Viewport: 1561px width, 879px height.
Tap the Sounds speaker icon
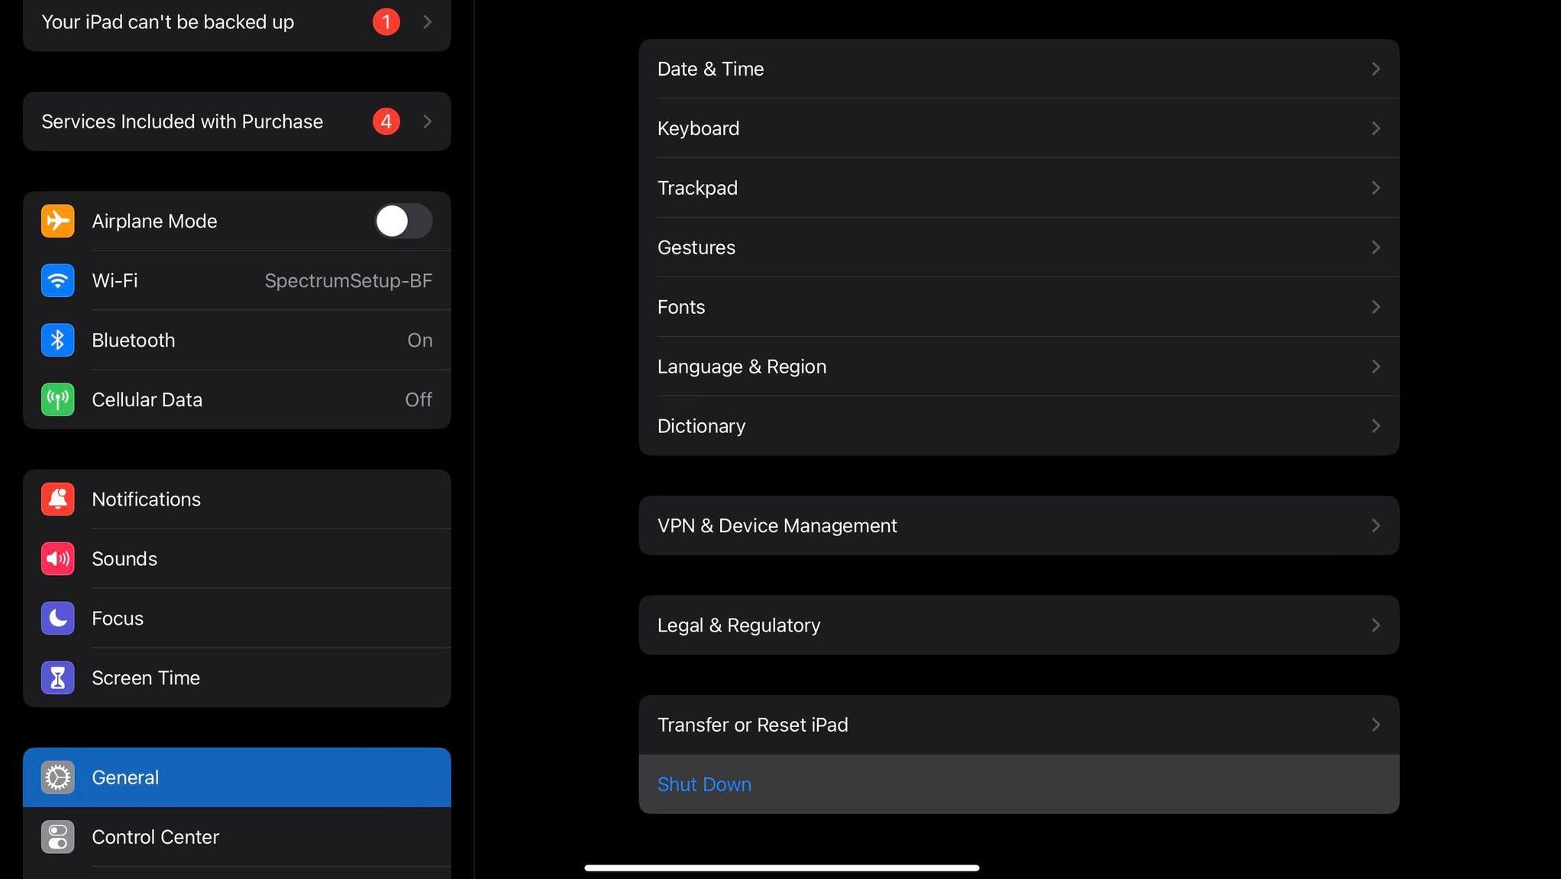coord(57,557)
